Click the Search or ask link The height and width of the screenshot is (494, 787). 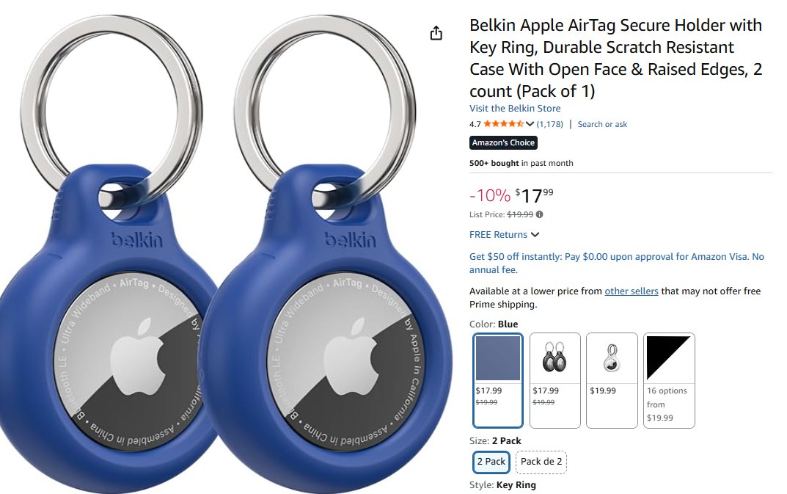click(602, 124)
